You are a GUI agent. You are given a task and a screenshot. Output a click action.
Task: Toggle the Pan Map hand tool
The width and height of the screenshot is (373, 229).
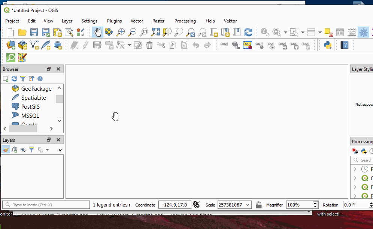(97, 32)
